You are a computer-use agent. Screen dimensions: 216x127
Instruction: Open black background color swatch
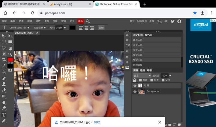[x=10, y=66]
